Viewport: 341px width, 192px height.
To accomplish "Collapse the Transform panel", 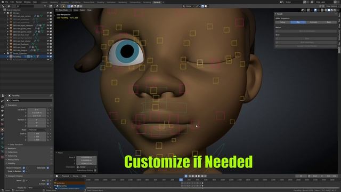I will click(29, 105).
